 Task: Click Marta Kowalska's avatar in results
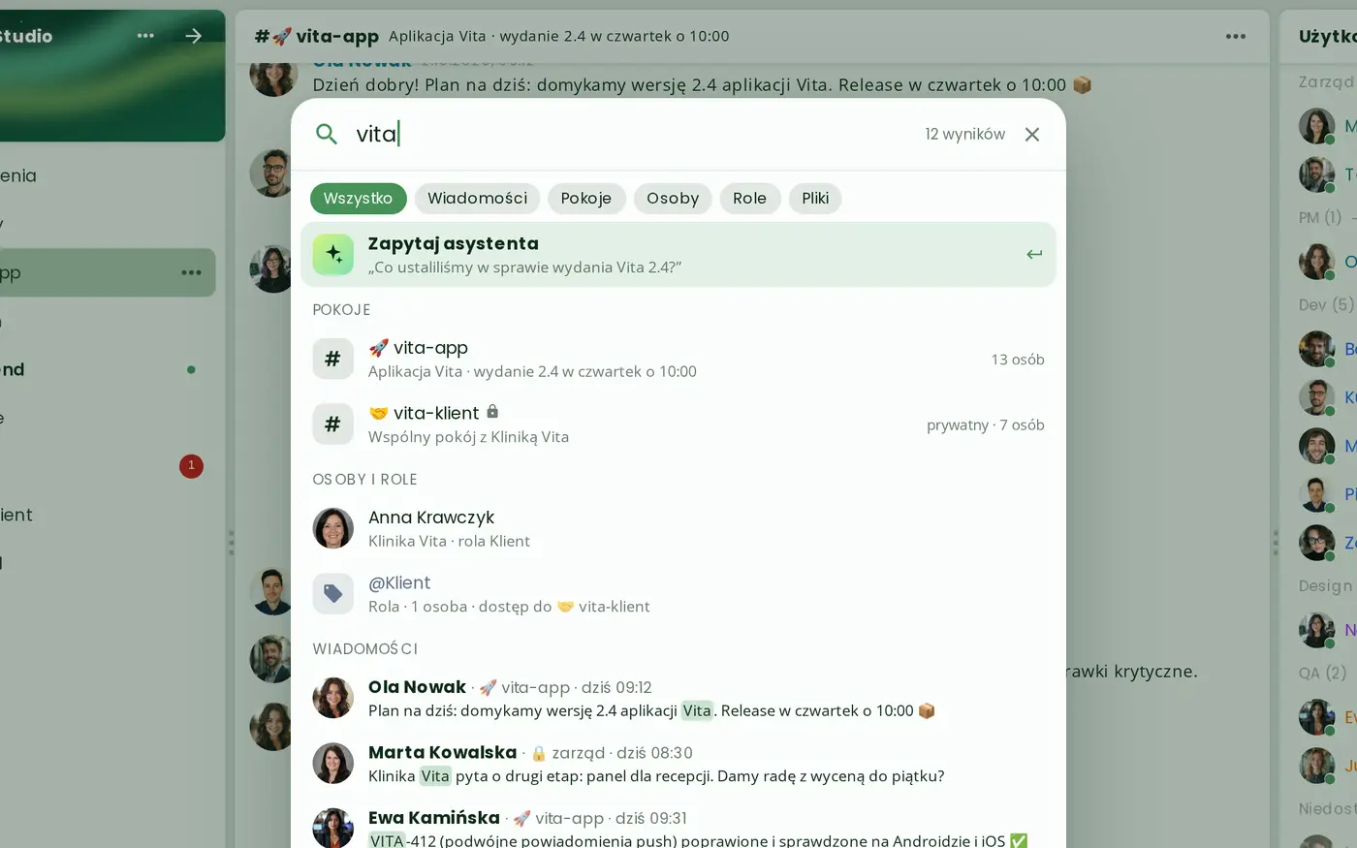click(x=332, y=764)
